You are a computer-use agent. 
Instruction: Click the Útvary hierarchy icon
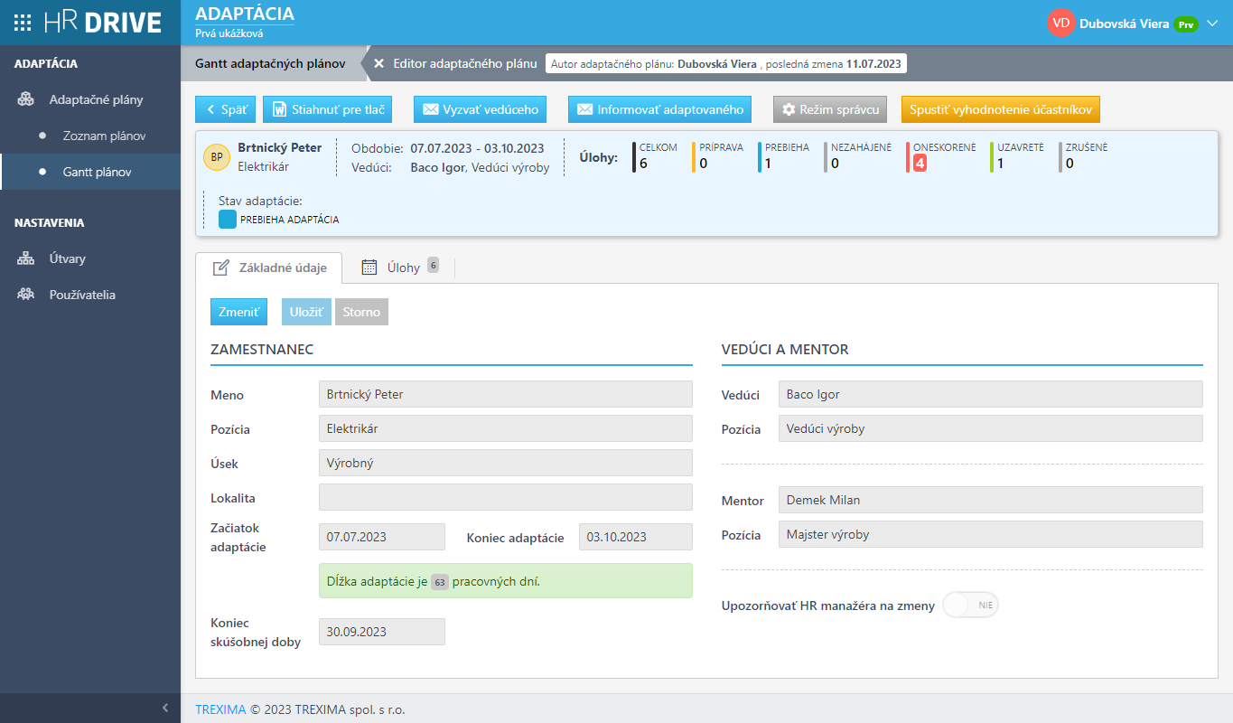(26, 258)
